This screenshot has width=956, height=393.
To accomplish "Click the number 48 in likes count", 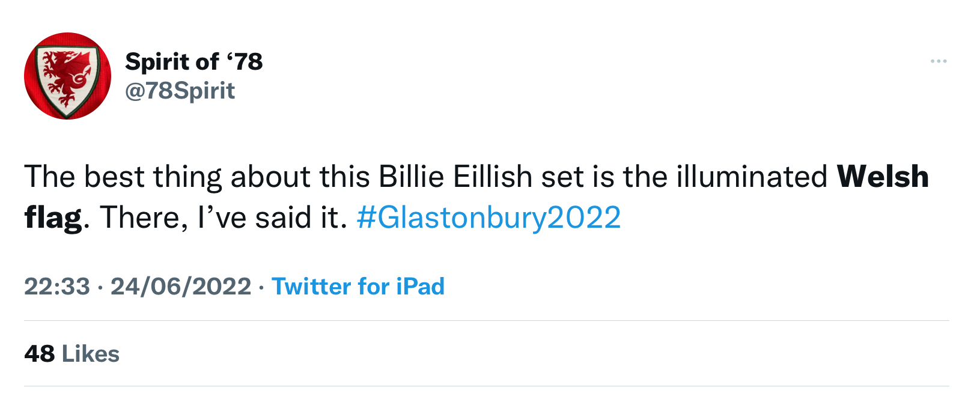I will [x=40, y=354].
